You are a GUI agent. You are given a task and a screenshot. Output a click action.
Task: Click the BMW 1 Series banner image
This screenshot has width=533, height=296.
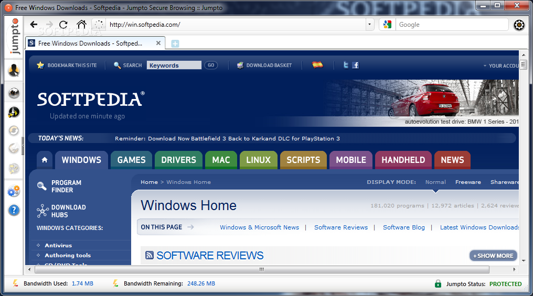tap(421, 102)
